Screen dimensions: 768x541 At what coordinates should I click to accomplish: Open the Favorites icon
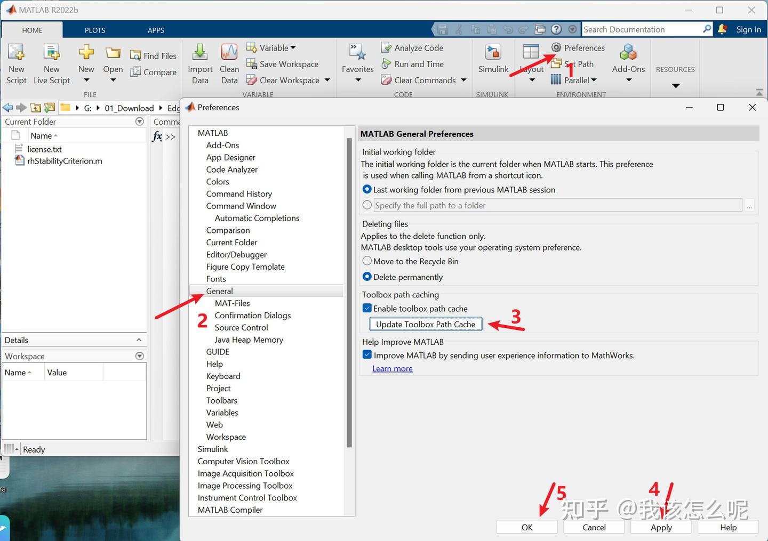(357, 52)
